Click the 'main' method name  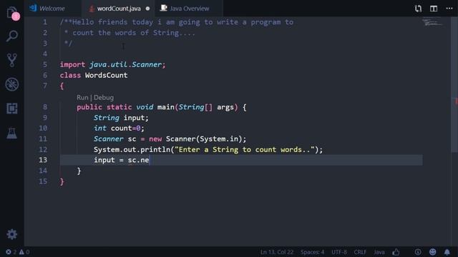pos(165,107)
